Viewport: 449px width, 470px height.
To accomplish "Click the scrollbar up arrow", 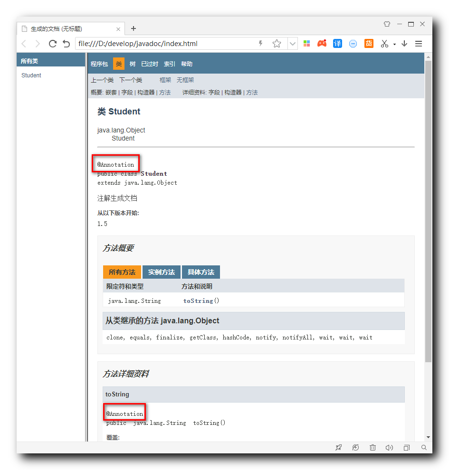I will click(428, 57).
